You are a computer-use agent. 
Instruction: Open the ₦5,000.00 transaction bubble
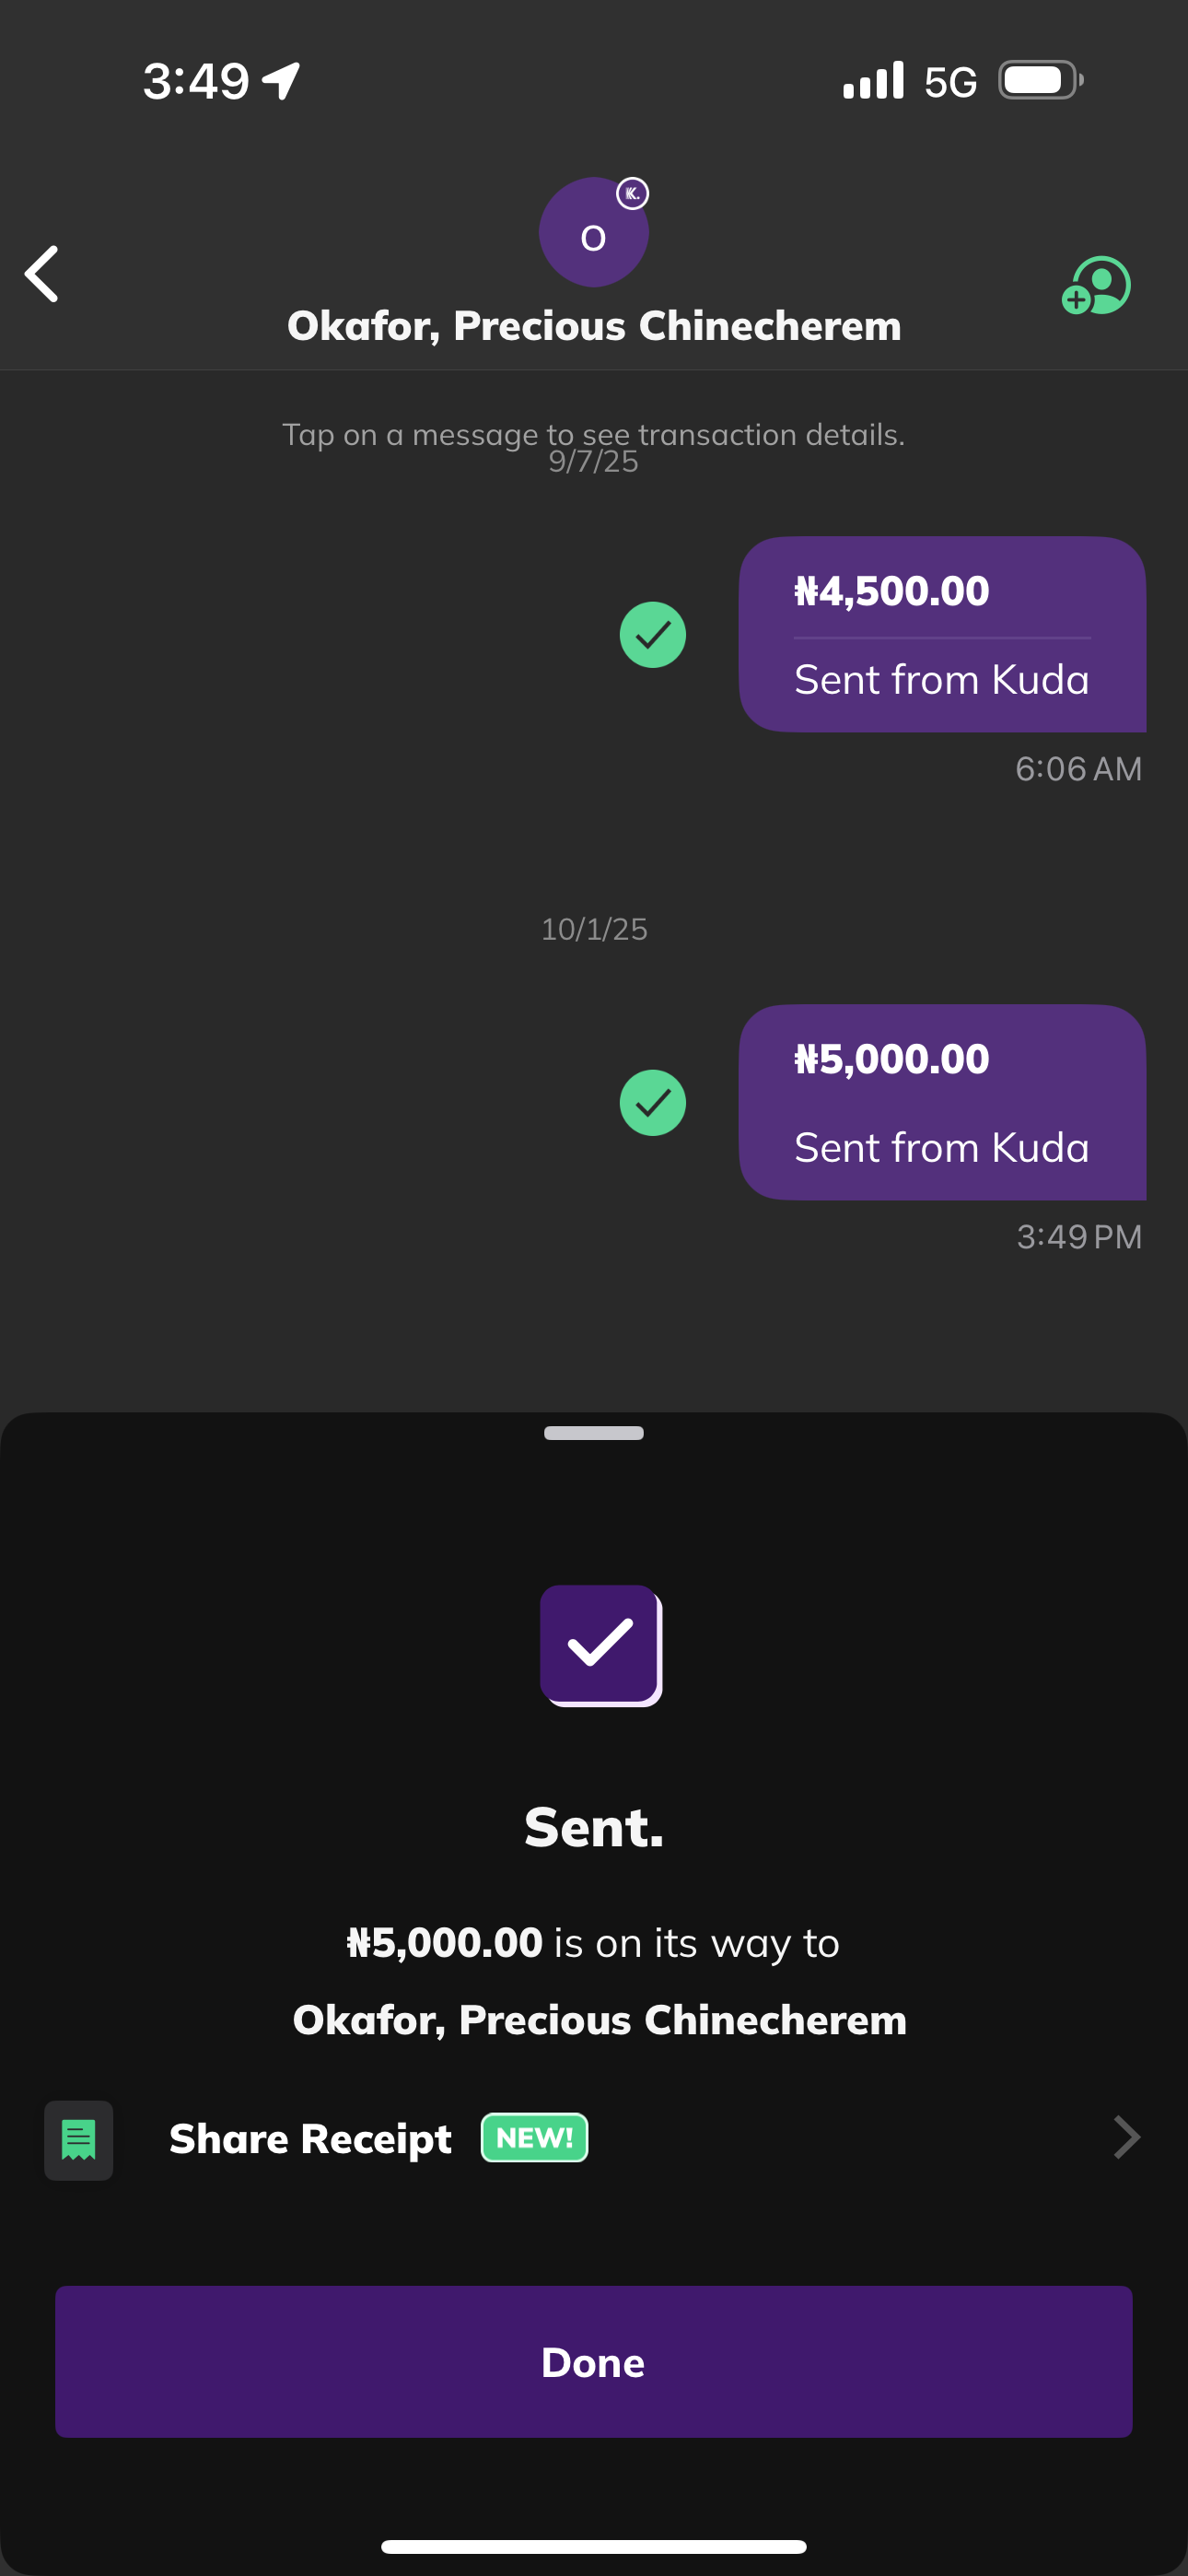941,1102
